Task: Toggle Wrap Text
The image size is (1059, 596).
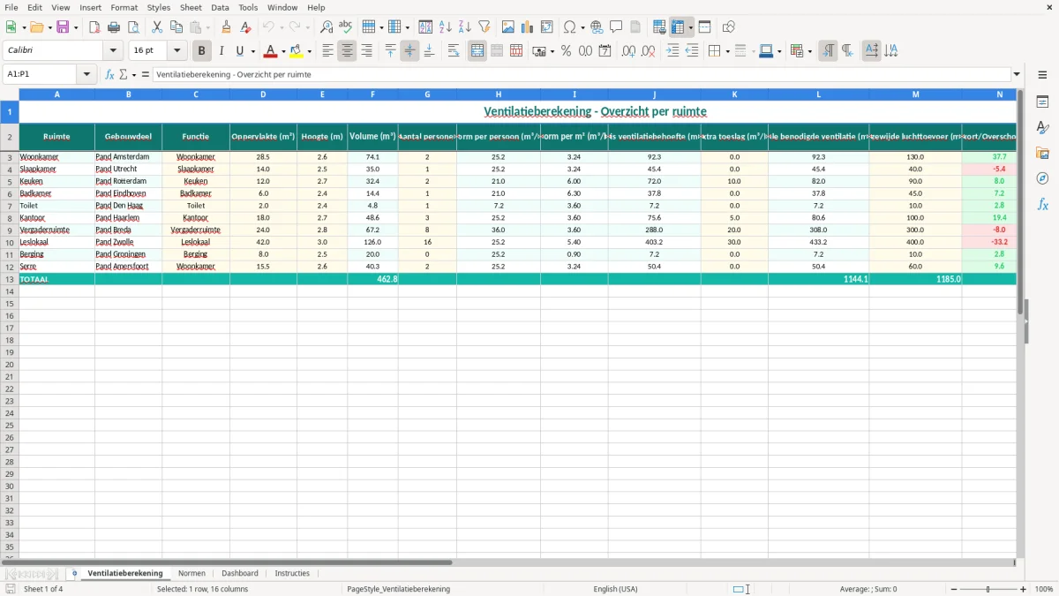Action: (454, 51)
